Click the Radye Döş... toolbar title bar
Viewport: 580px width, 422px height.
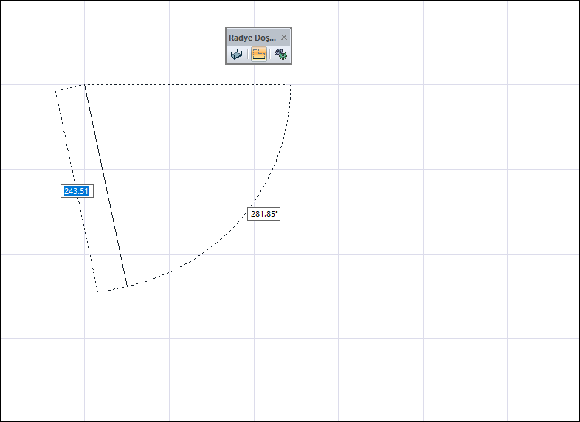pyautogui.click(x=252, y=38)
